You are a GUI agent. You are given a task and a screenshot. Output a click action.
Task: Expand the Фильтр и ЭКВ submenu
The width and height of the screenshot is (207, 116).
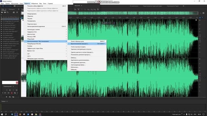point(46,36)
